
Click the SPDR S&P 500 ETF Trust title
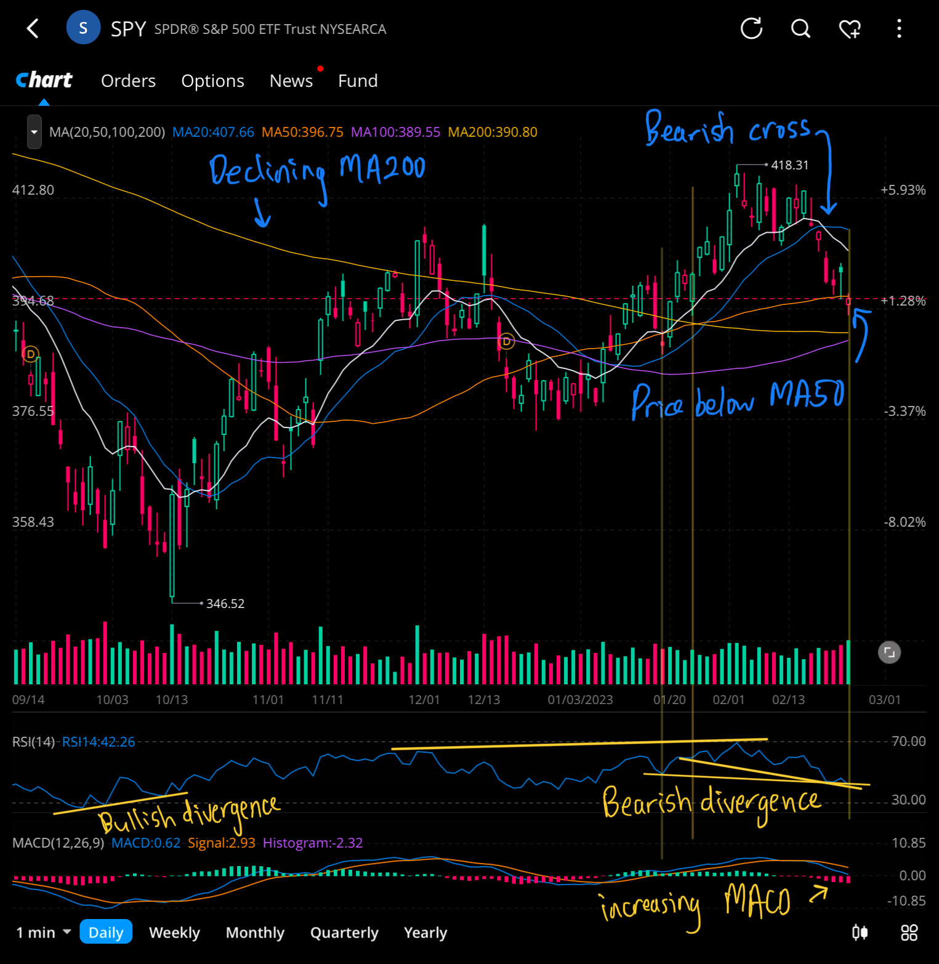coord(270,29)
